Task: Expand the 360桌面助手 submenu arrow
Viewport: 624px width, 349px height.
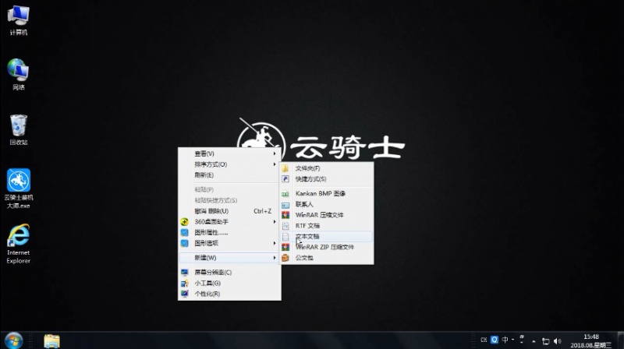Action: (275, 222)
